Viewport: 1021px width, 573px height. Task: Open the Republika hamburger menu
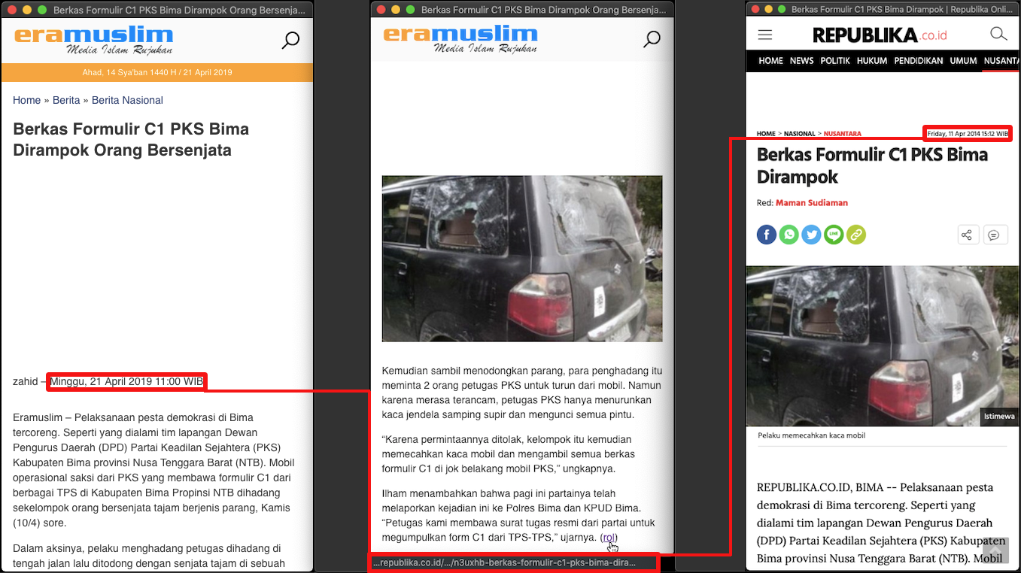pyautogui.click(x=765, y=35)
